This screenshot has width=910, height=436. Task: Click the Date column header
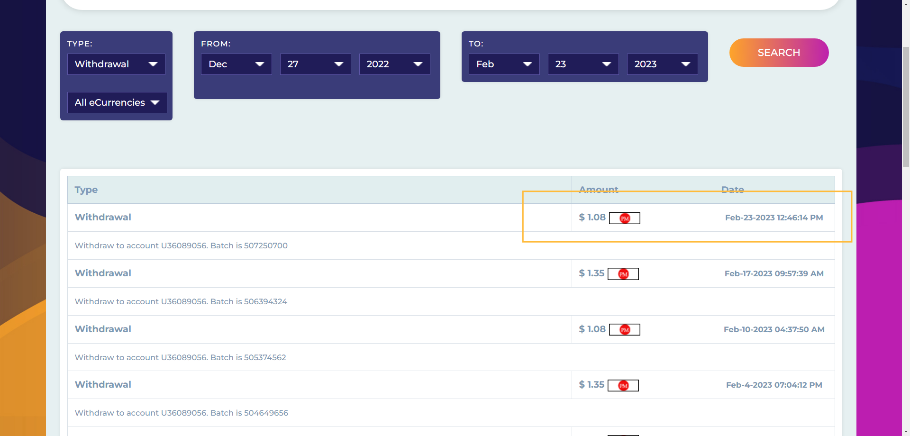tap(732, 190)
